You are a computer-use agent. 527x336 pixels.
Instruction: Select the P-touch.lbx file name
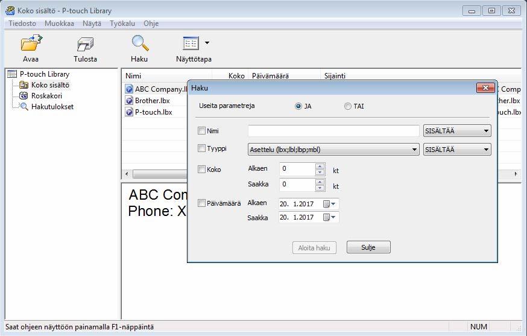[x=154, y=112]
